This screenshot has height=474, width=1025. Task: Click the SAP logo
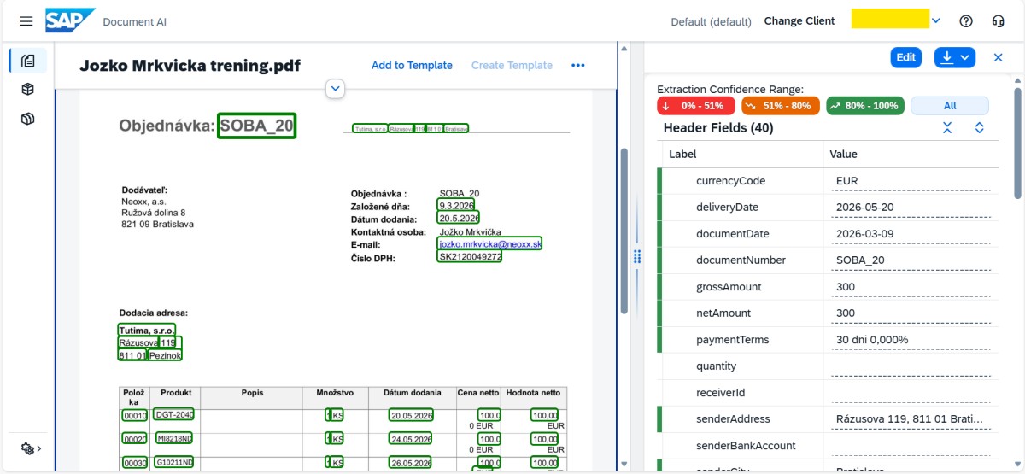(70, 21)
